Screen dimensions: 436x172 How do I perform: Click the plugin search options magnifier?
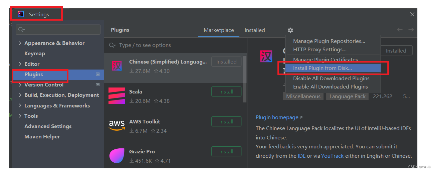(113, 45)
